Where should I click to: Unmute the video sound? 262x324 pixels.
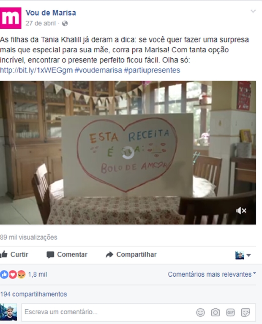[x=241, y=211]
